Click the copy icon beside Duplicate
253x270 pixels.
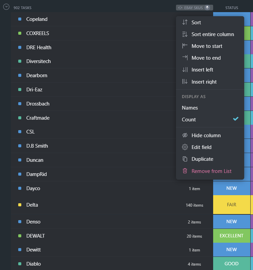tap(185, 159)
